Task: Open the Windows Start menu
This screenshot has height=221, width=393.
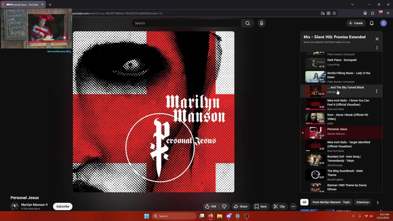Action: click(147, 216)
